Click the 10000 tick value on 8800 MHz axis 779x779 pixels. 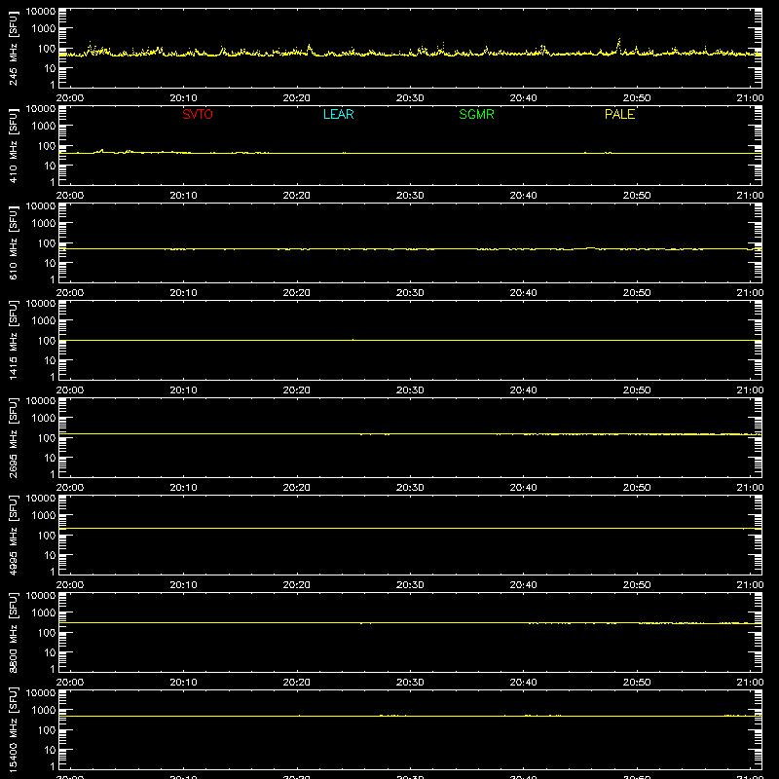[41, 596]
